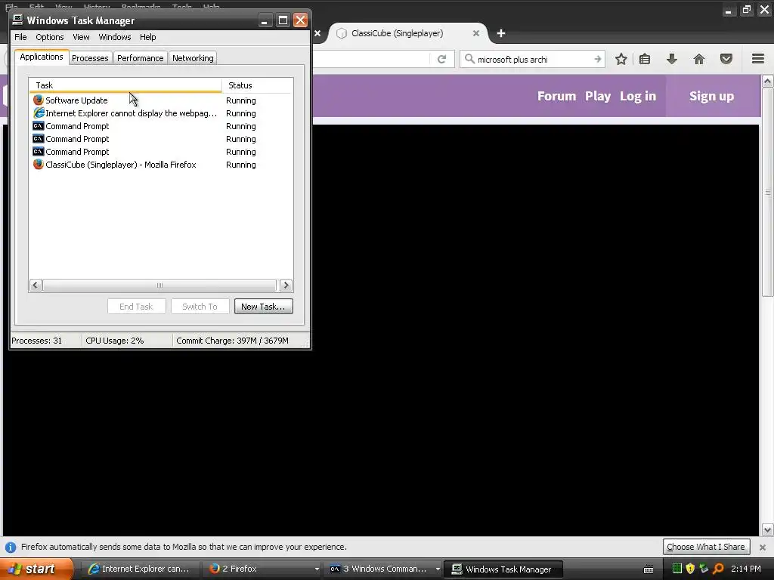Go to Firefox home page icon
774x580 pixels.
coord(699,59)
